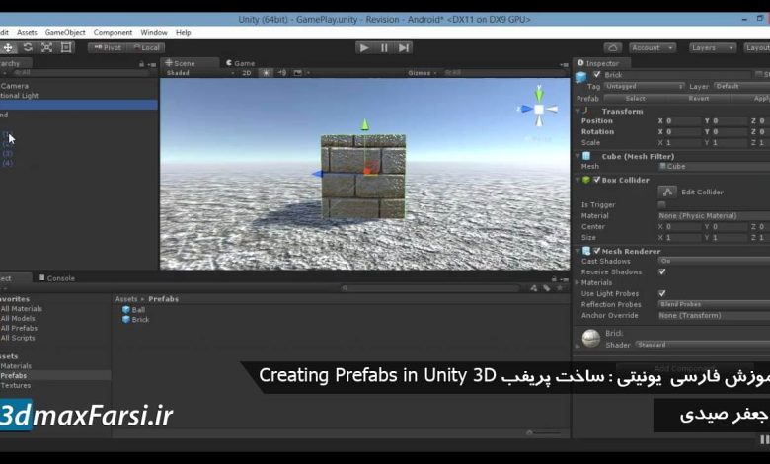Click the Project search field
Viewport: 770px width, 464px height.
(430, 288)
